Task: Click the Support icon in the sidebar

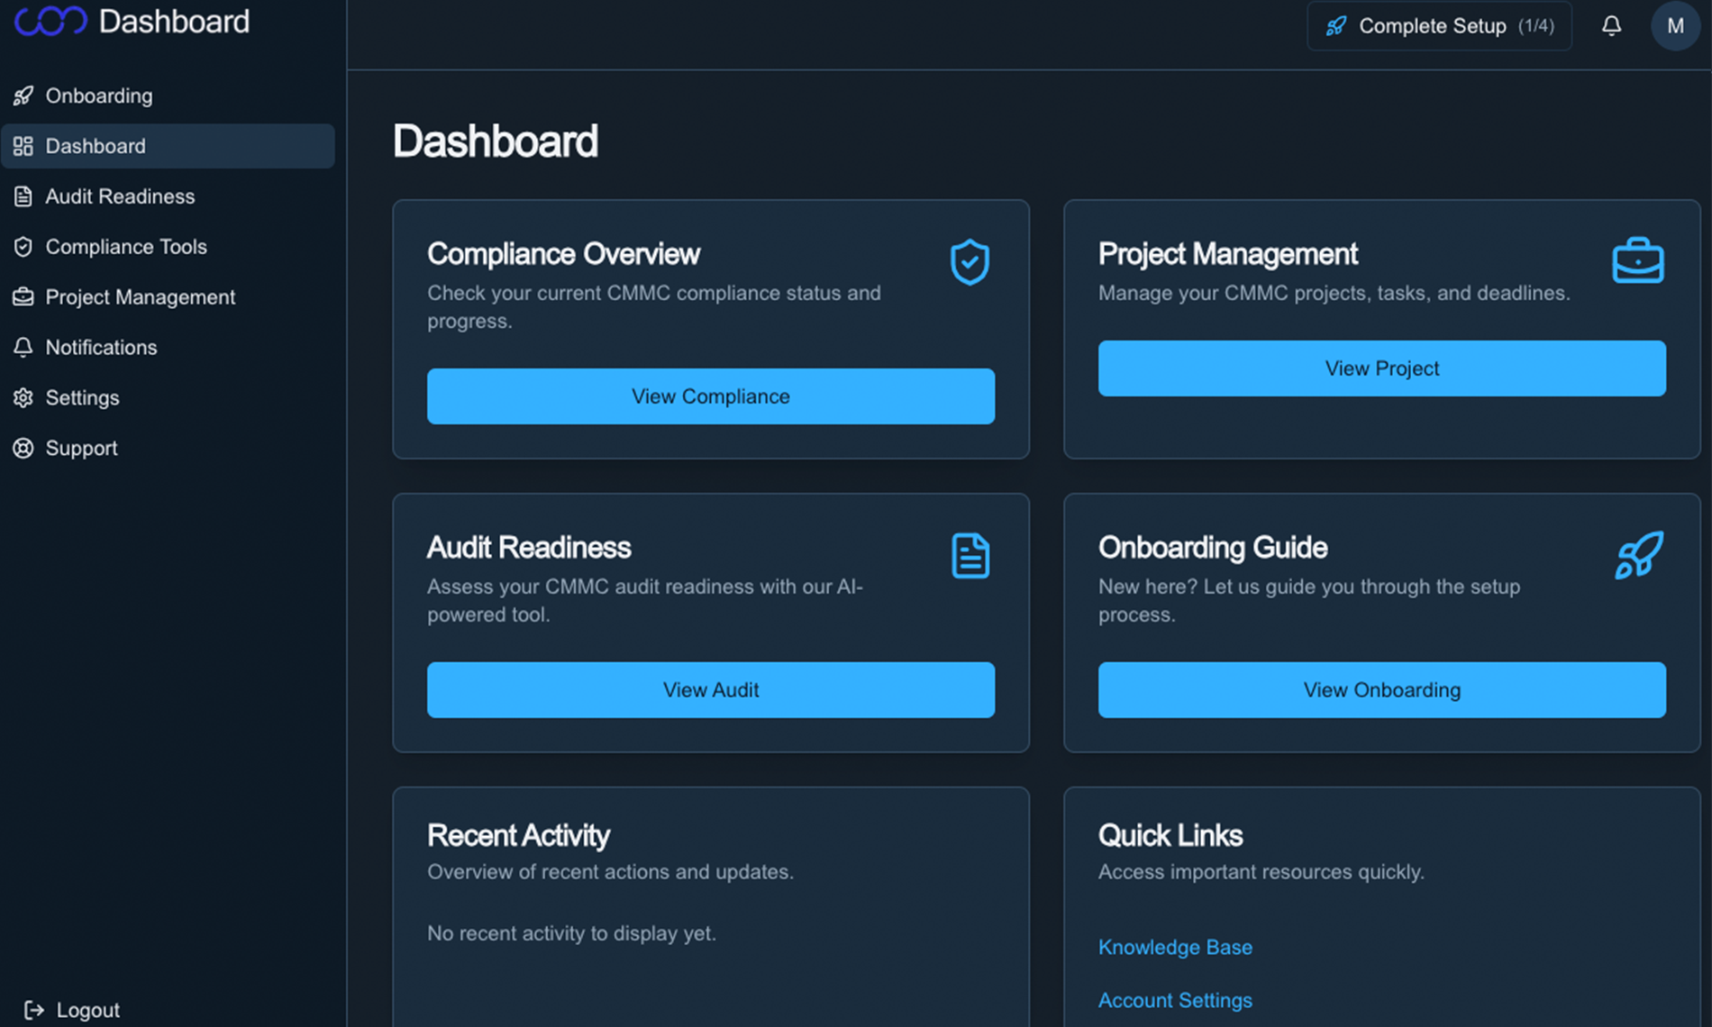Action: 23,448
